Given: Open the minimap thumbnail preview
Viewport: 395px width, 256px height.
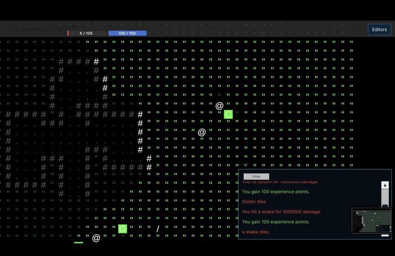Looking at the screenshot, I should click(371, 222).
